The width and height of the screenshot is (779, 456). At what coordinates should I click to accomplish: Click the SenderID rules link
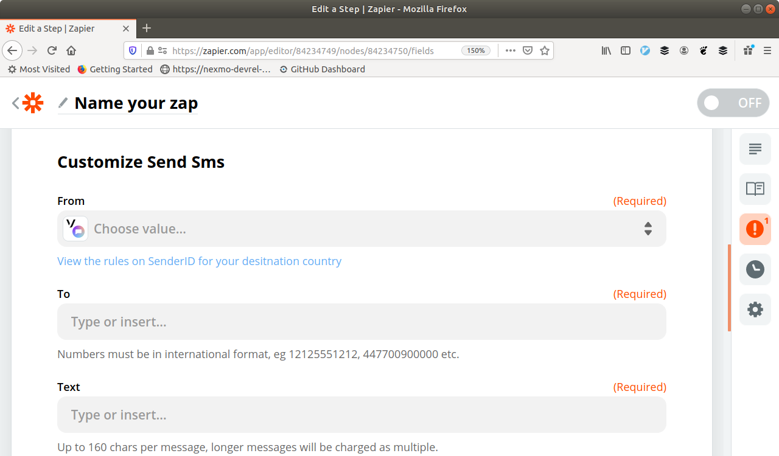pos(200,261)
